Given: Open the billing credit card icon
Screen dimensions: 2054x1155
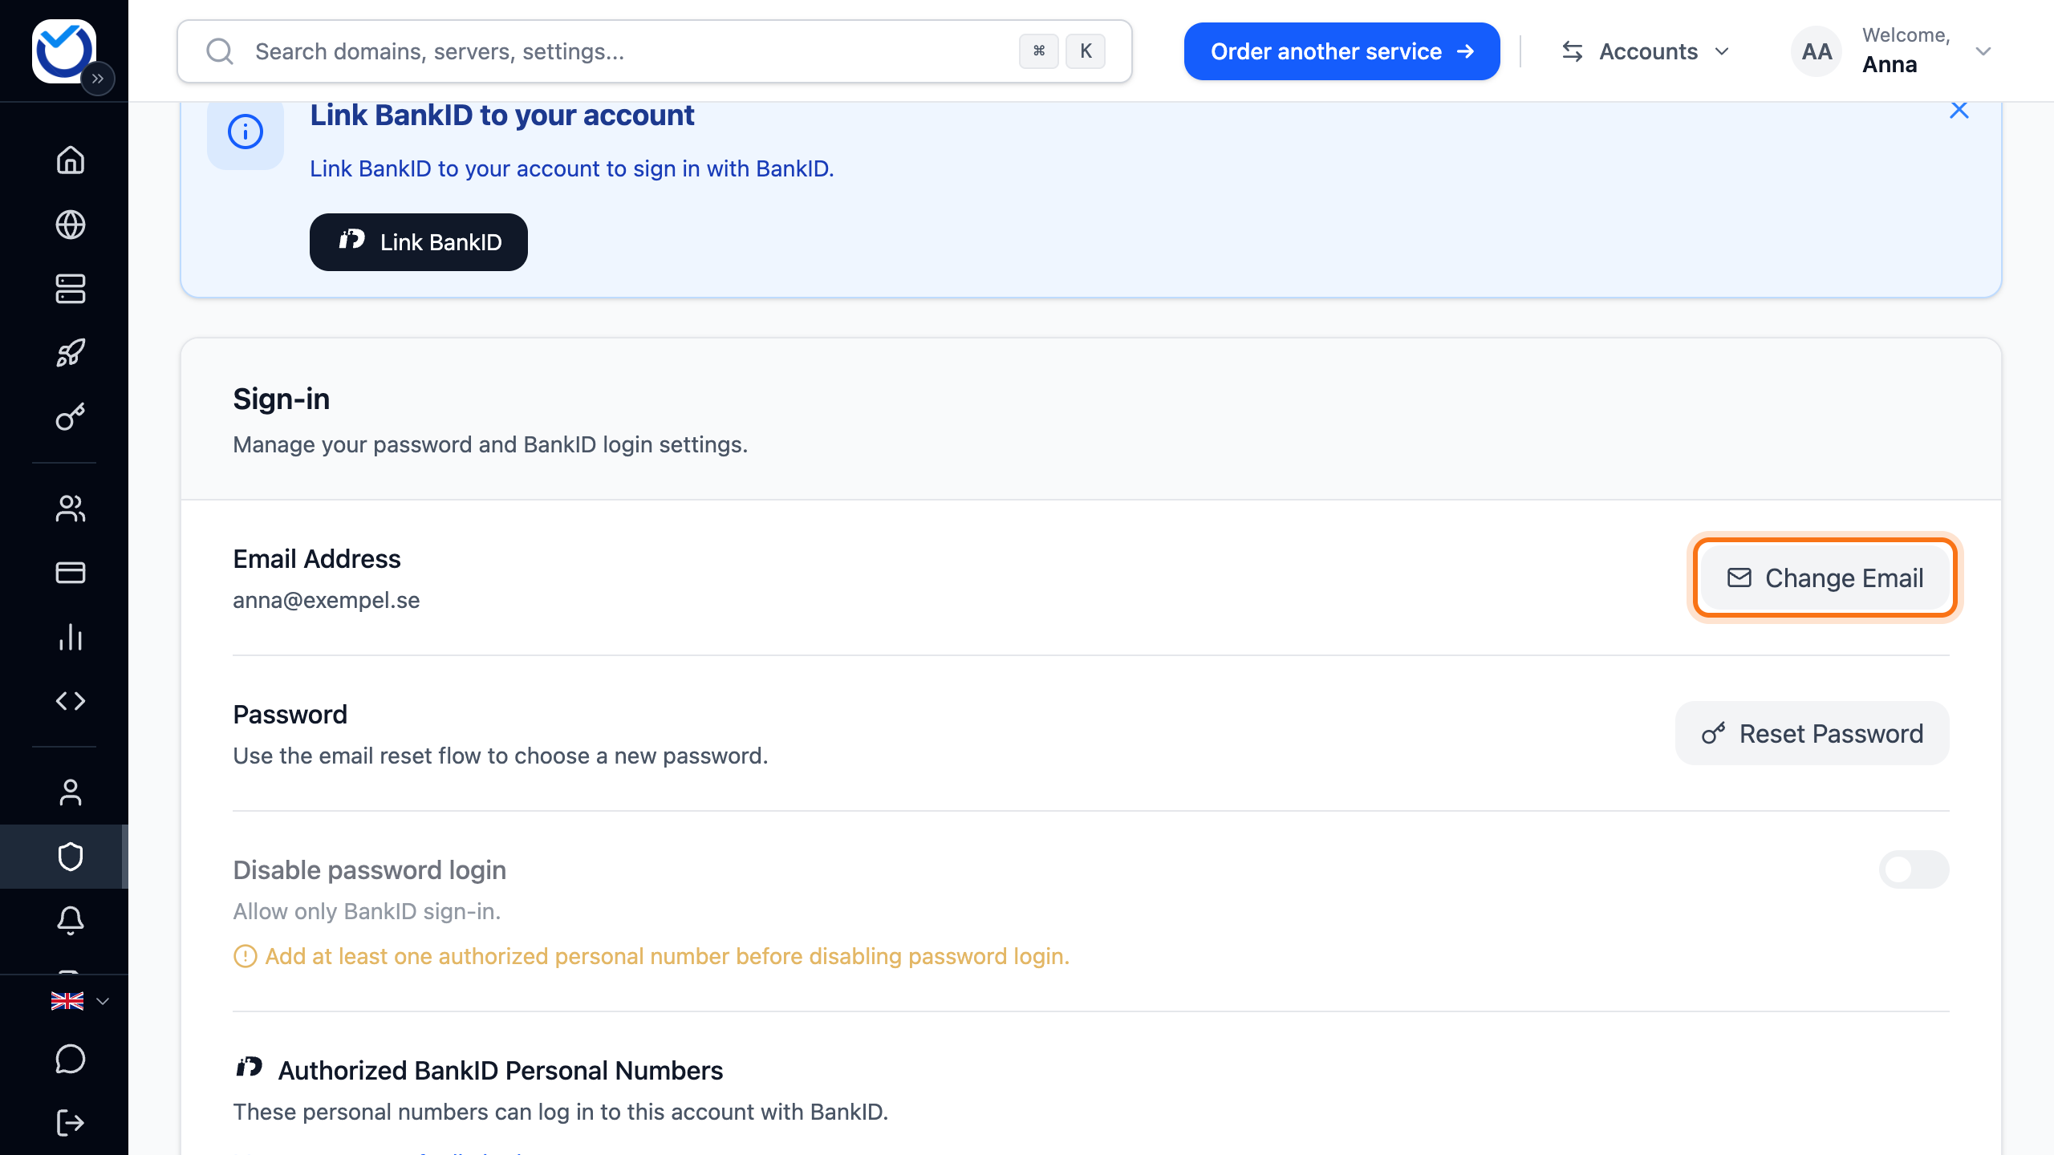Looking at the screenshot, I should (71, 573).
